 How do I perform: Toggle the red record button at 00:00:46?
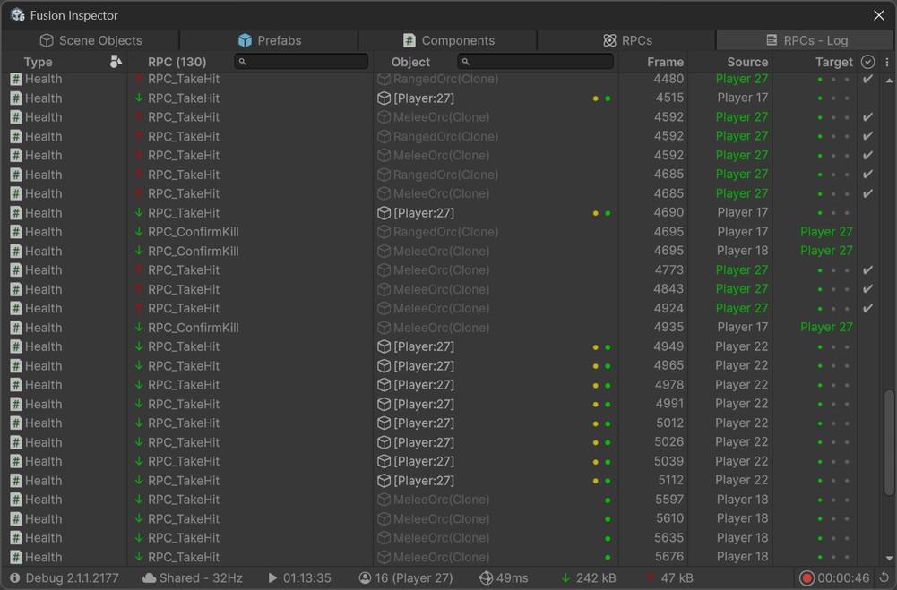point(806,578)
